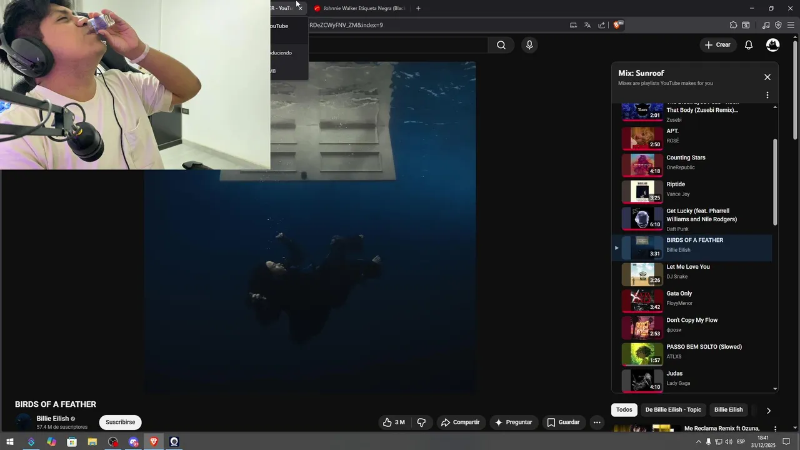Like the video with thumbs up
The height and width of the screenshot is (450, 800).
(x=394, y=422)
